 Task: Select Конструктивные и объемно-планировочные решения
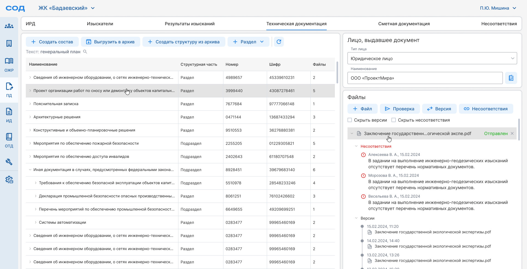point(84,130)
